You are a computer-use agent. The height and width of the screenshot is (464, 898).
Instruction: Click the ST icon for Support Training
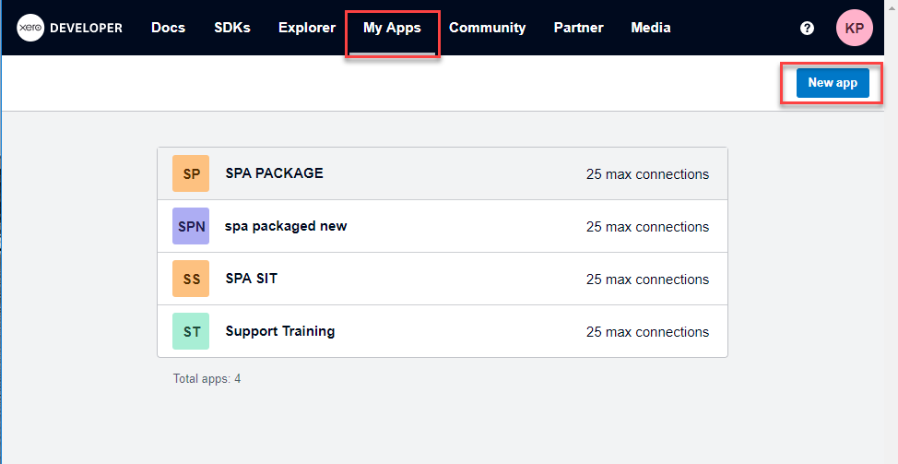(191, 331)
